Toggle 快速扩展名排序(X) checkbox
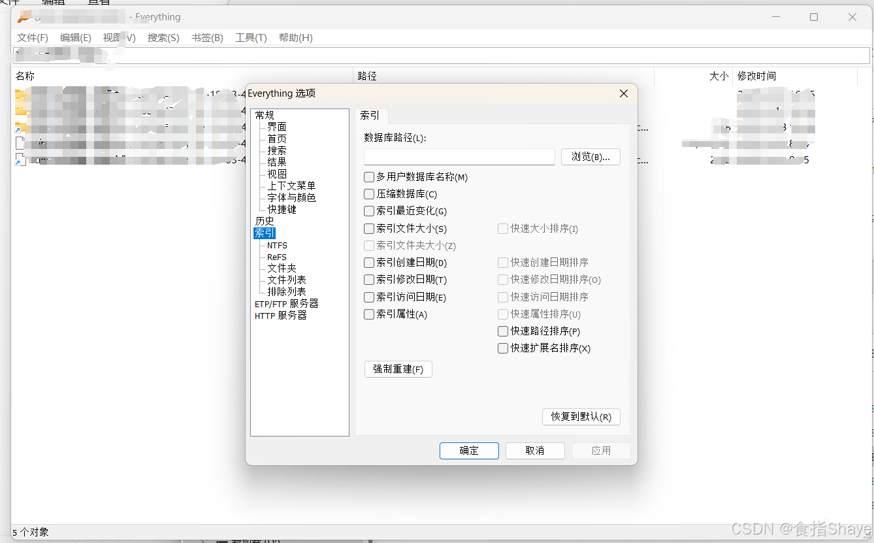 click(544, 348)
